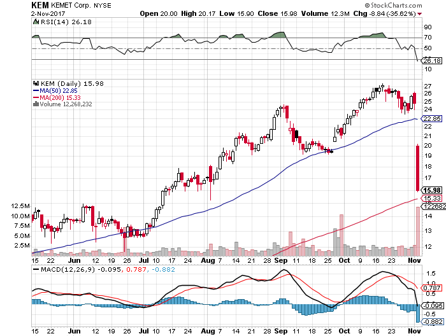Viewport: 446px width, 336px height.
Task: Select the KEM ticker symbol in header
Action: point(41,4)
